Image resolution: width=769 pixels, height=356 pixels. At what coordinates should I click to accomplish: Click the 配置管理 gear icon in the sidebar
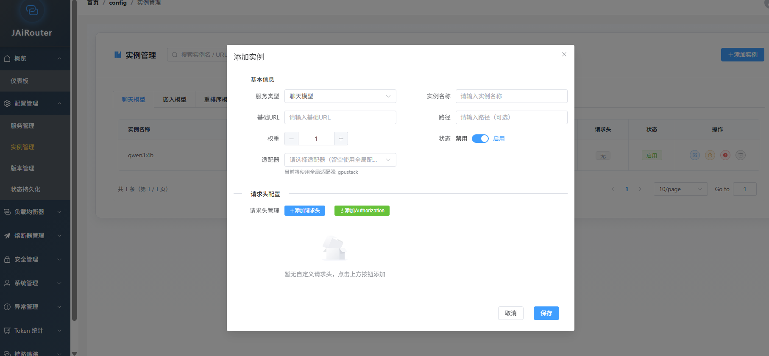tap(7, 103)
